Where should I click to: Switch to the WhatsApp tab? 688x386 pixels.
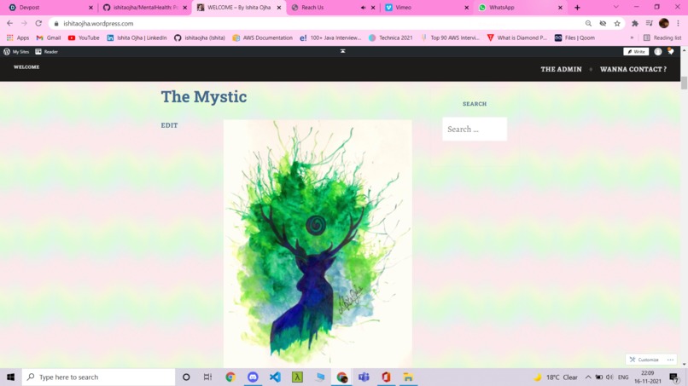(518, 8)
